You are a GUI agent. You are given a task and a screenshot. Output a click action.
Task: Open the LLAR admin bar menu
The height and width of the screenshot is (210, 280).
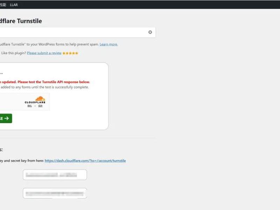(x=14, y=5)
